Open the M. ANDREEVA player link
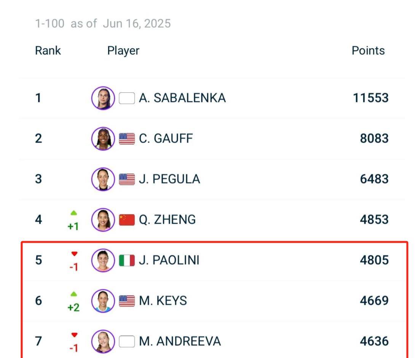Viewport: 418px width, 358px height. [x=180, y=341]
